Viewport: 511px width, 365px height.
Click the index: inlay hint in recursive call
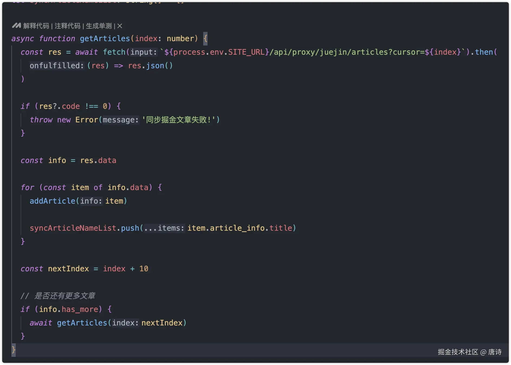pyautogui.click(x=125, y=323)
